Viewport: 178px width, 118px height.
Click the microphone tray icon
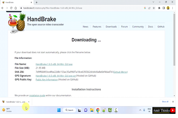(x=144, y=110)
